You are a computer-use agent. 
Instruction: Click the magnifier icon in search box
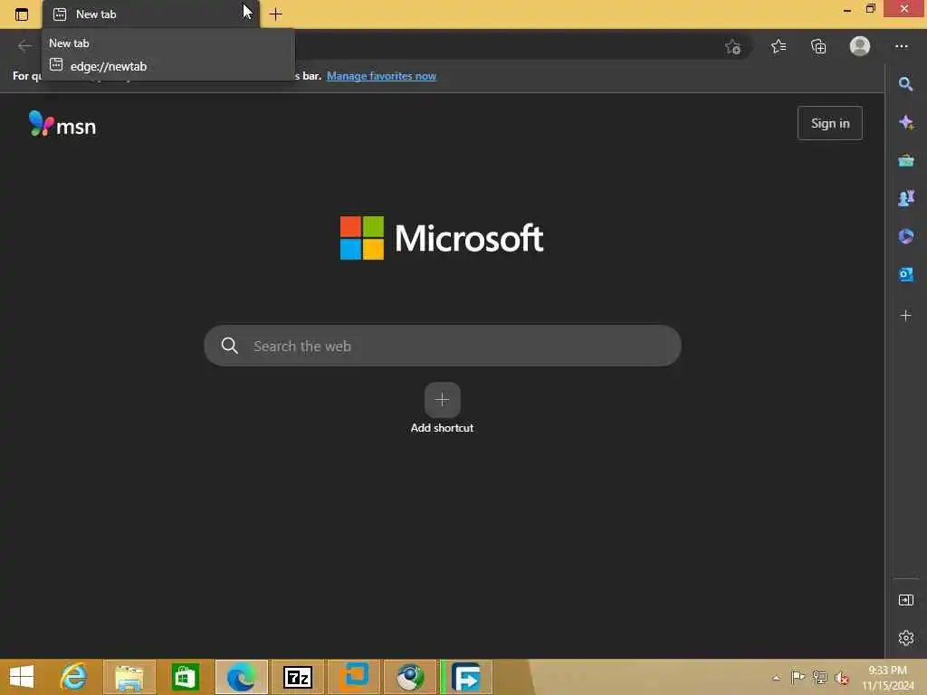(229, 346)
